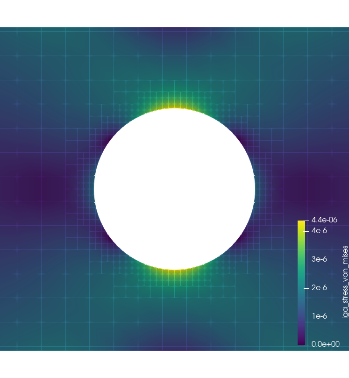The width and height of the screenshot is (349, 378).
Task: Click the '2e-6' legend tick label
Action: click(319, 288)
